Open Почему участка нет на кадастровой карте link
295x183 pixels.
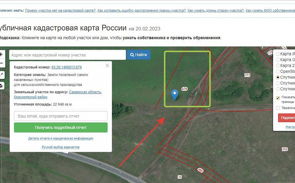pos(60,11)
